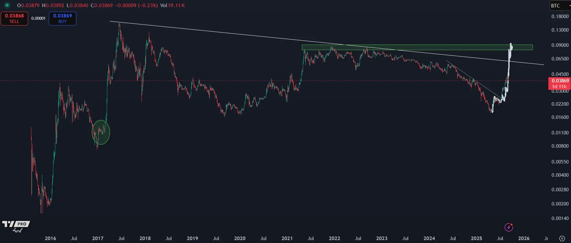Click the 2019 time axis label
Viewport: 571px width, 243px height.
pyautogui.click(x=192, y=238)
